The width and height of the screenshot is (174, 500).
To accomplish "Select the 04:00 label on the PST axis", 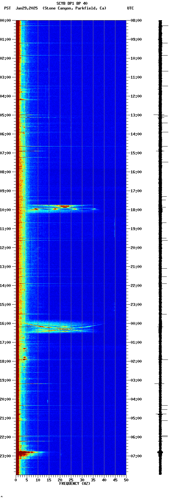I will pyautogui.click(x=5, y=96).
